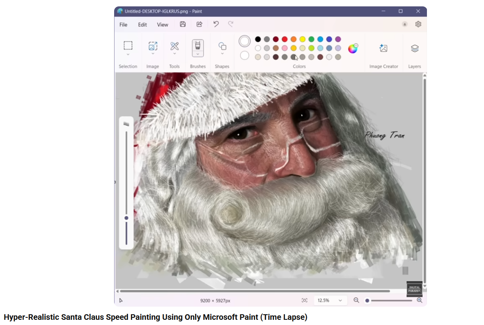Click the Santa painting canvas image

(269, 181)
